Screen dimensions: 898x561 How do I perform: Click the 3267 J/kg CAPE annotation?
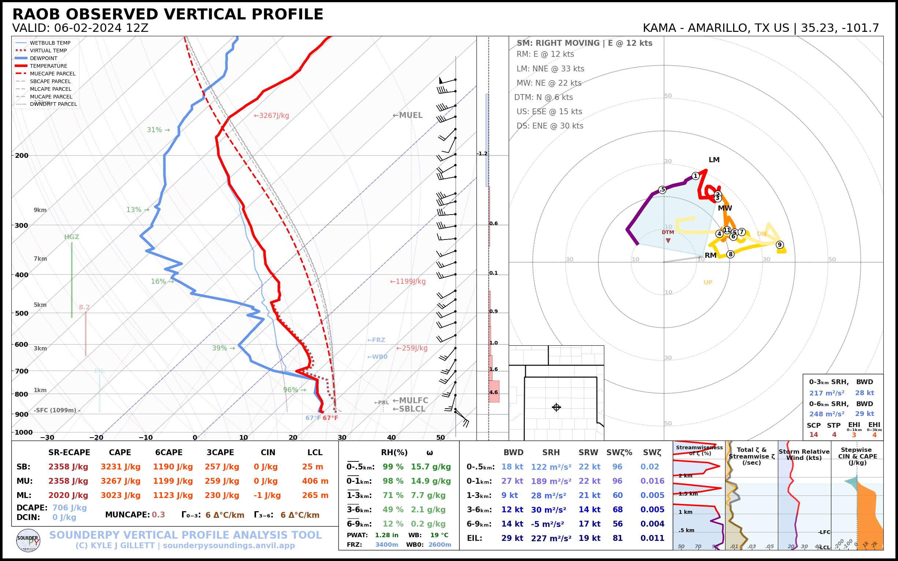[271, 115]
